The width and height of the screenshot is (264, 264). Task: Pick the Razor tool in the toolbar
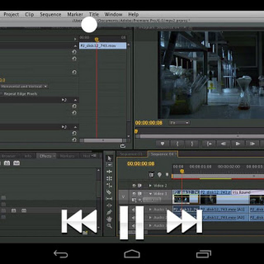pos(109,192)
